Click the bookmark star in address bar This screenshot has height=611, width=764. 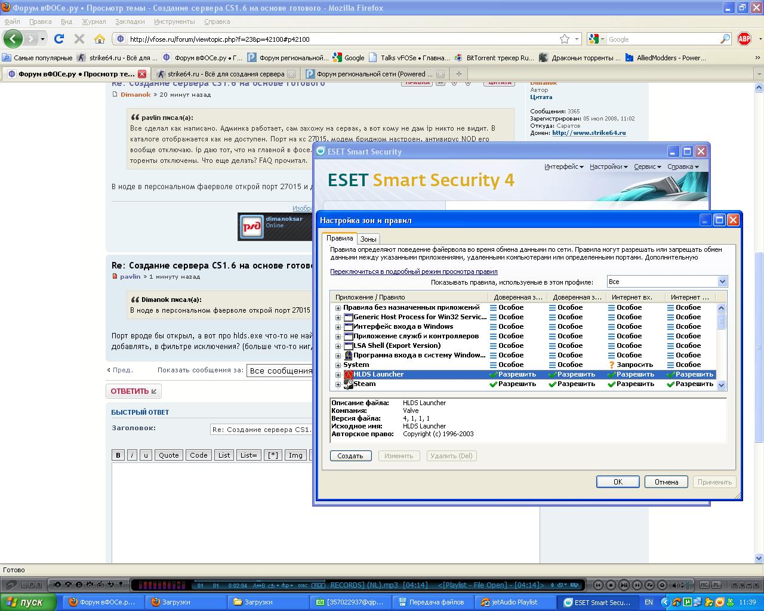565,39
